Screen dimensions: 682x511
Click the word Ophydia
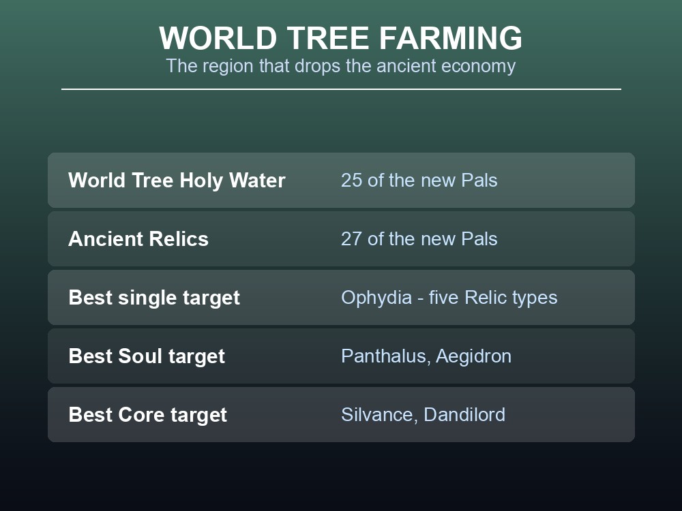[376, 298]
